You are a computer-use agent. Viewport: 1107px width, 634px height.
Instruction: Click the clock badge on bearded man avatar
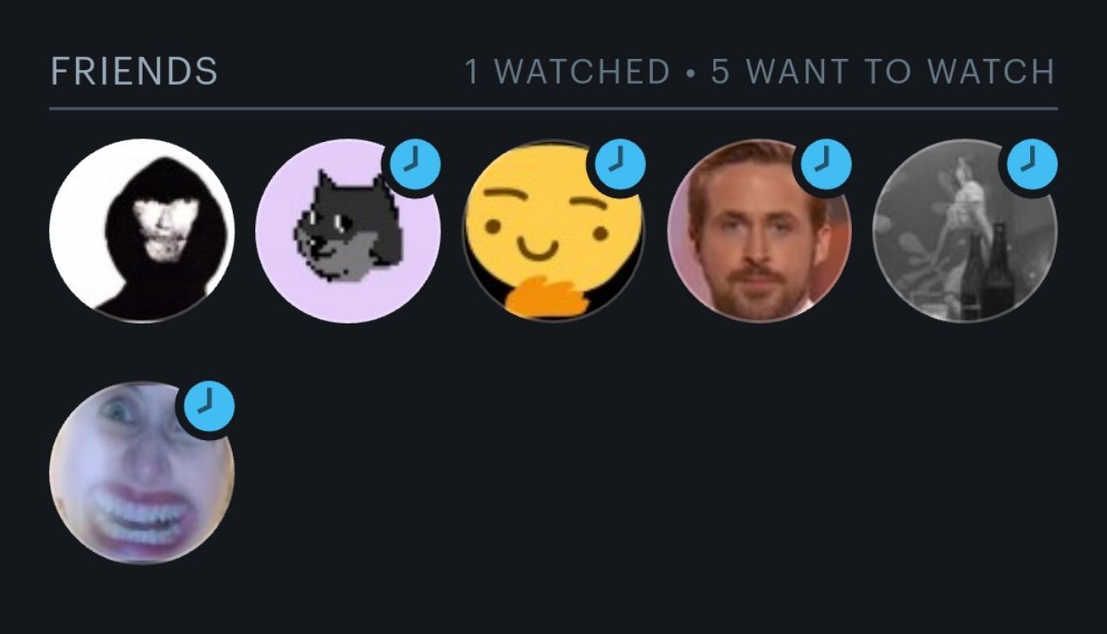coord(827,163)
